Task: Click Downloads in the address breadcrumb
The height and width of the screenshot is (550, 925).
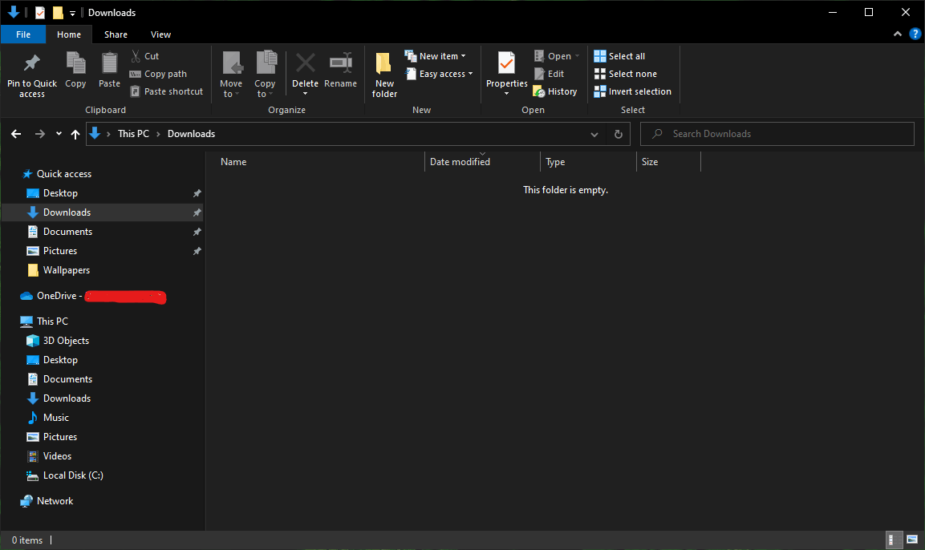Action: coord(191,134)
